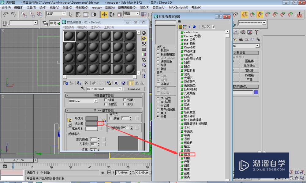
Task: Open the 文件(F) menu
Action: point(6,7)
